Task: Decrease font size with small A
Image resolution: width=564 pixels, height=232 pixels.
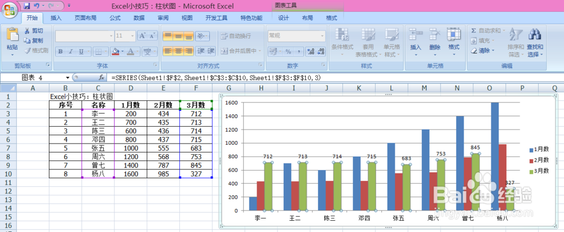Action: coord(152,36)
